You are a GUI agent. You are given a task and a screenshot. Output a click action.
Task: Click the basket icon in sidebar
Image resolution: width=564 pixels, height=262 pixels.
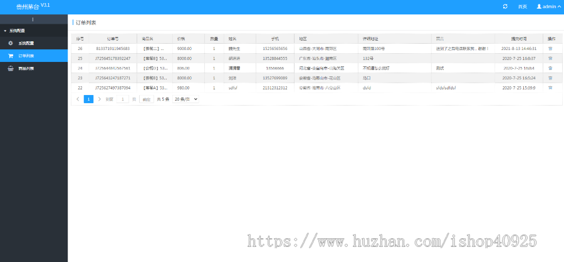click(11, 69)
